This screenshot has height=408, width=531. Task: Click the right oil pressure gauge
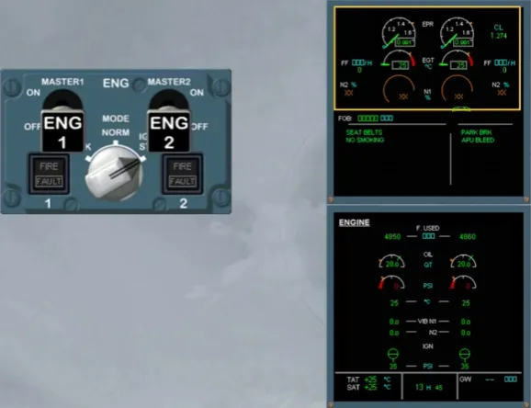[x=464, y=282]
